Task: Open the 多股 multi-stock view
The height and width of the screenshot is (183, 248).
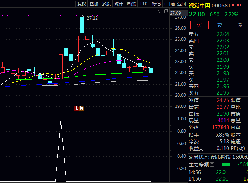Action: pyautogui.click(x=106, y=4)
